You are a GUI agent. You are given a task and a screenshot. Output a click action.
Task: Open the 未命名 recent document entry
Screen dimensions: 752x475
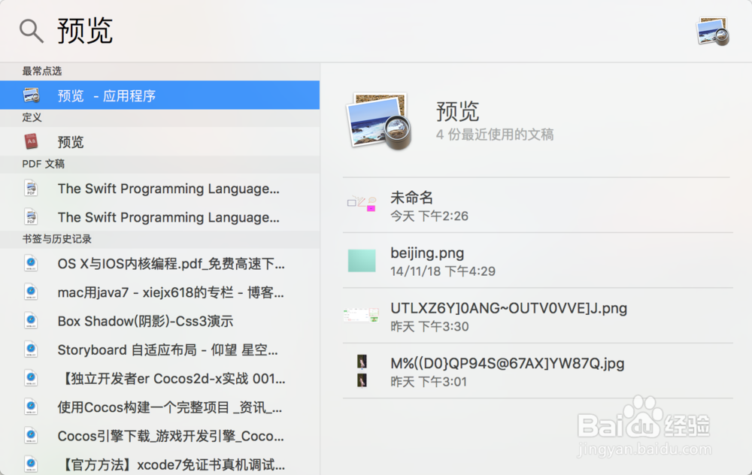tap(412, 198)
